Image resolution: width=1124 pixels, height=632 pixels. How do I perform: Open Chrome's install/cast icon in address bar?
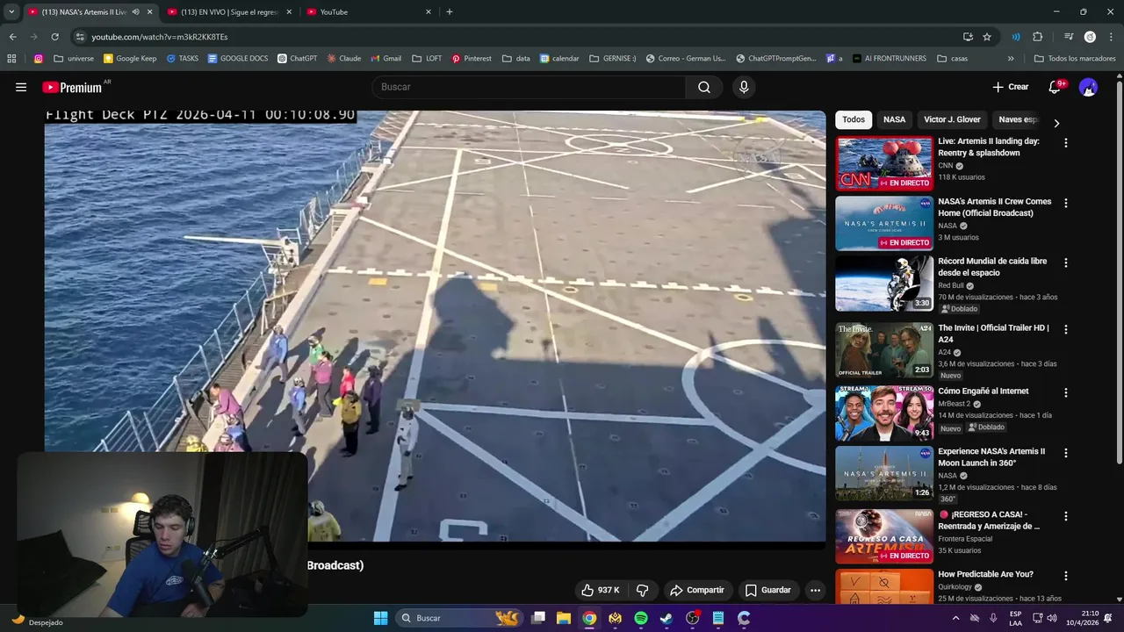[x=968, y=37]
